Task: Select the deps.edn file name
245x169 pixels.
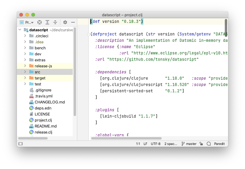Action: pos(43,108)
